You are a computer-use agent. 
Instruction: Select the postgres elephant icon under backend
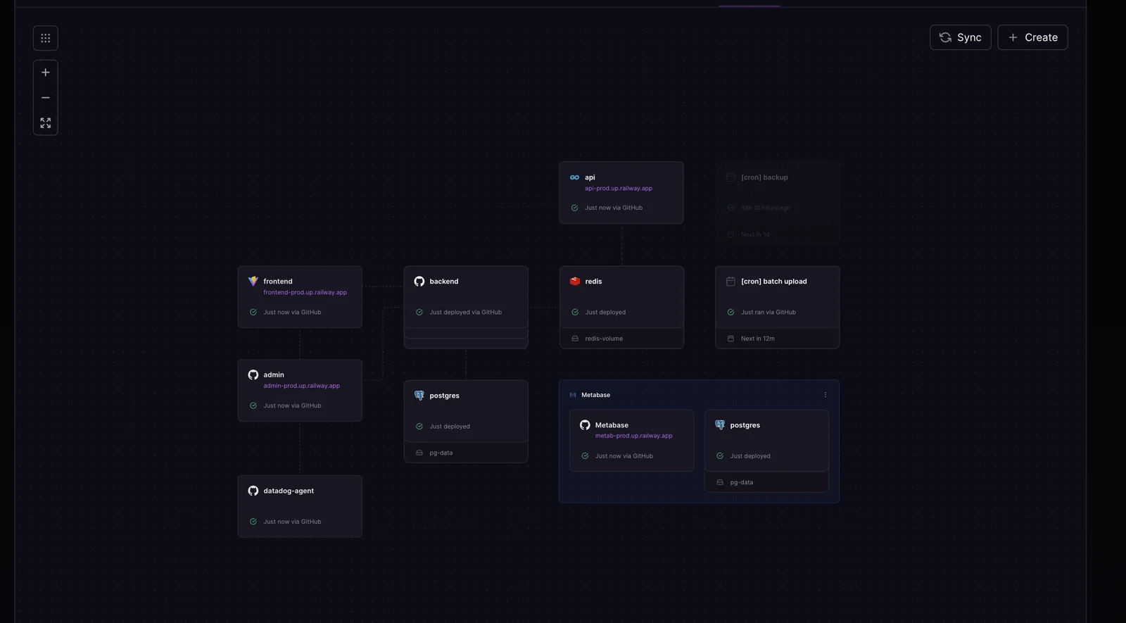419,396
